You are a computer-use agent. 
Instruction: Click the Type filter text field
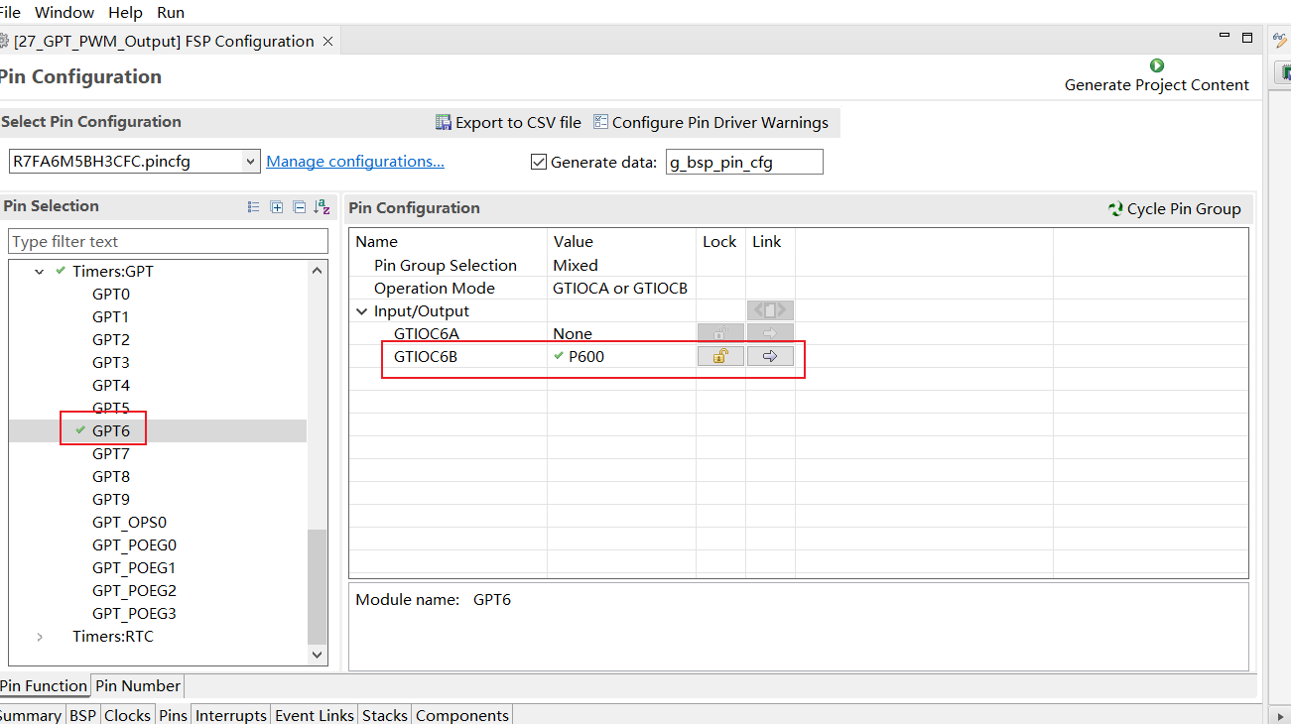(x=168, y=242)
